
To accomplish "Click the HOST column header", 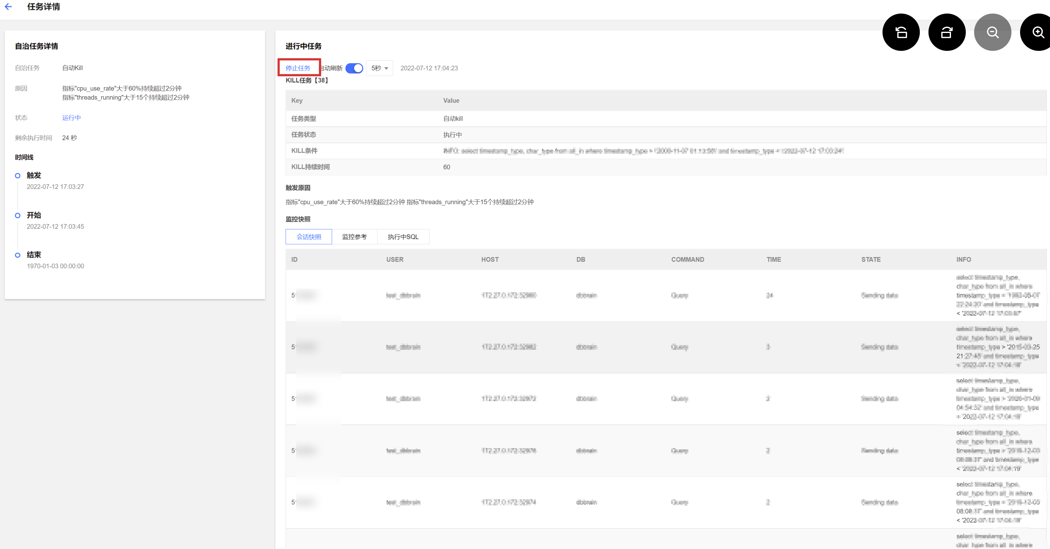I will coord(490,260).
